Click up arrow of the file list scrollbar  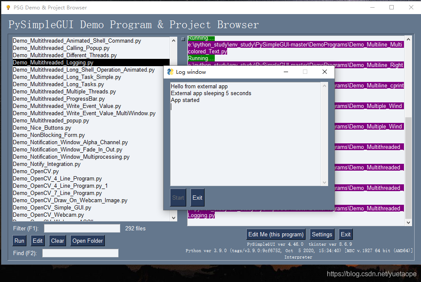click(x=173, y=41)
